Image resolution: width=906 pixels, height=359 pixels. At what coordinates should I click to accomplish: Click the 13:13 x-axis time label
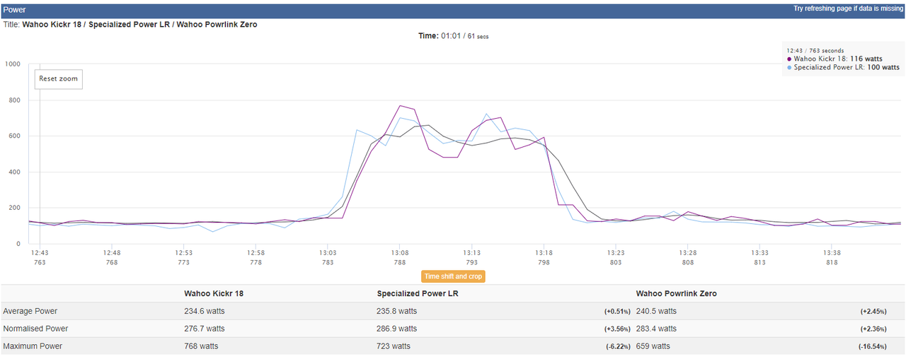tap(472, 253)
